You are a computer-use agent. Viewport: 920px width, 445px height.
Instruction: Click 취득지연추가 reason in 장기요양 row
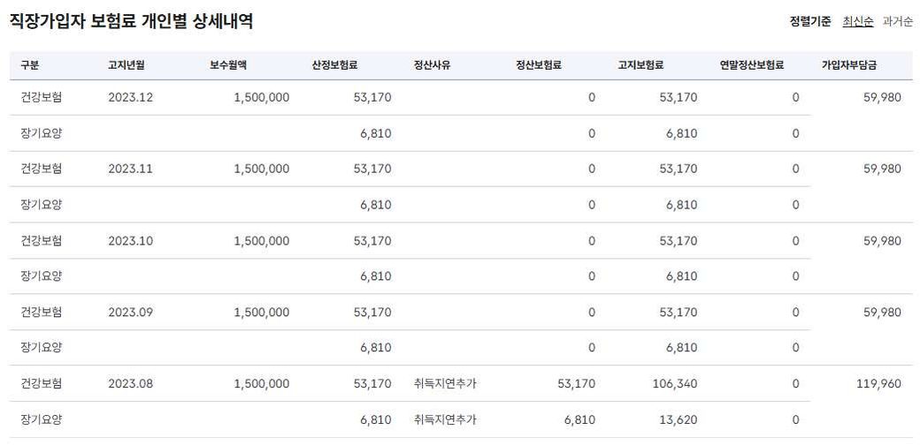tap(445, 420)
